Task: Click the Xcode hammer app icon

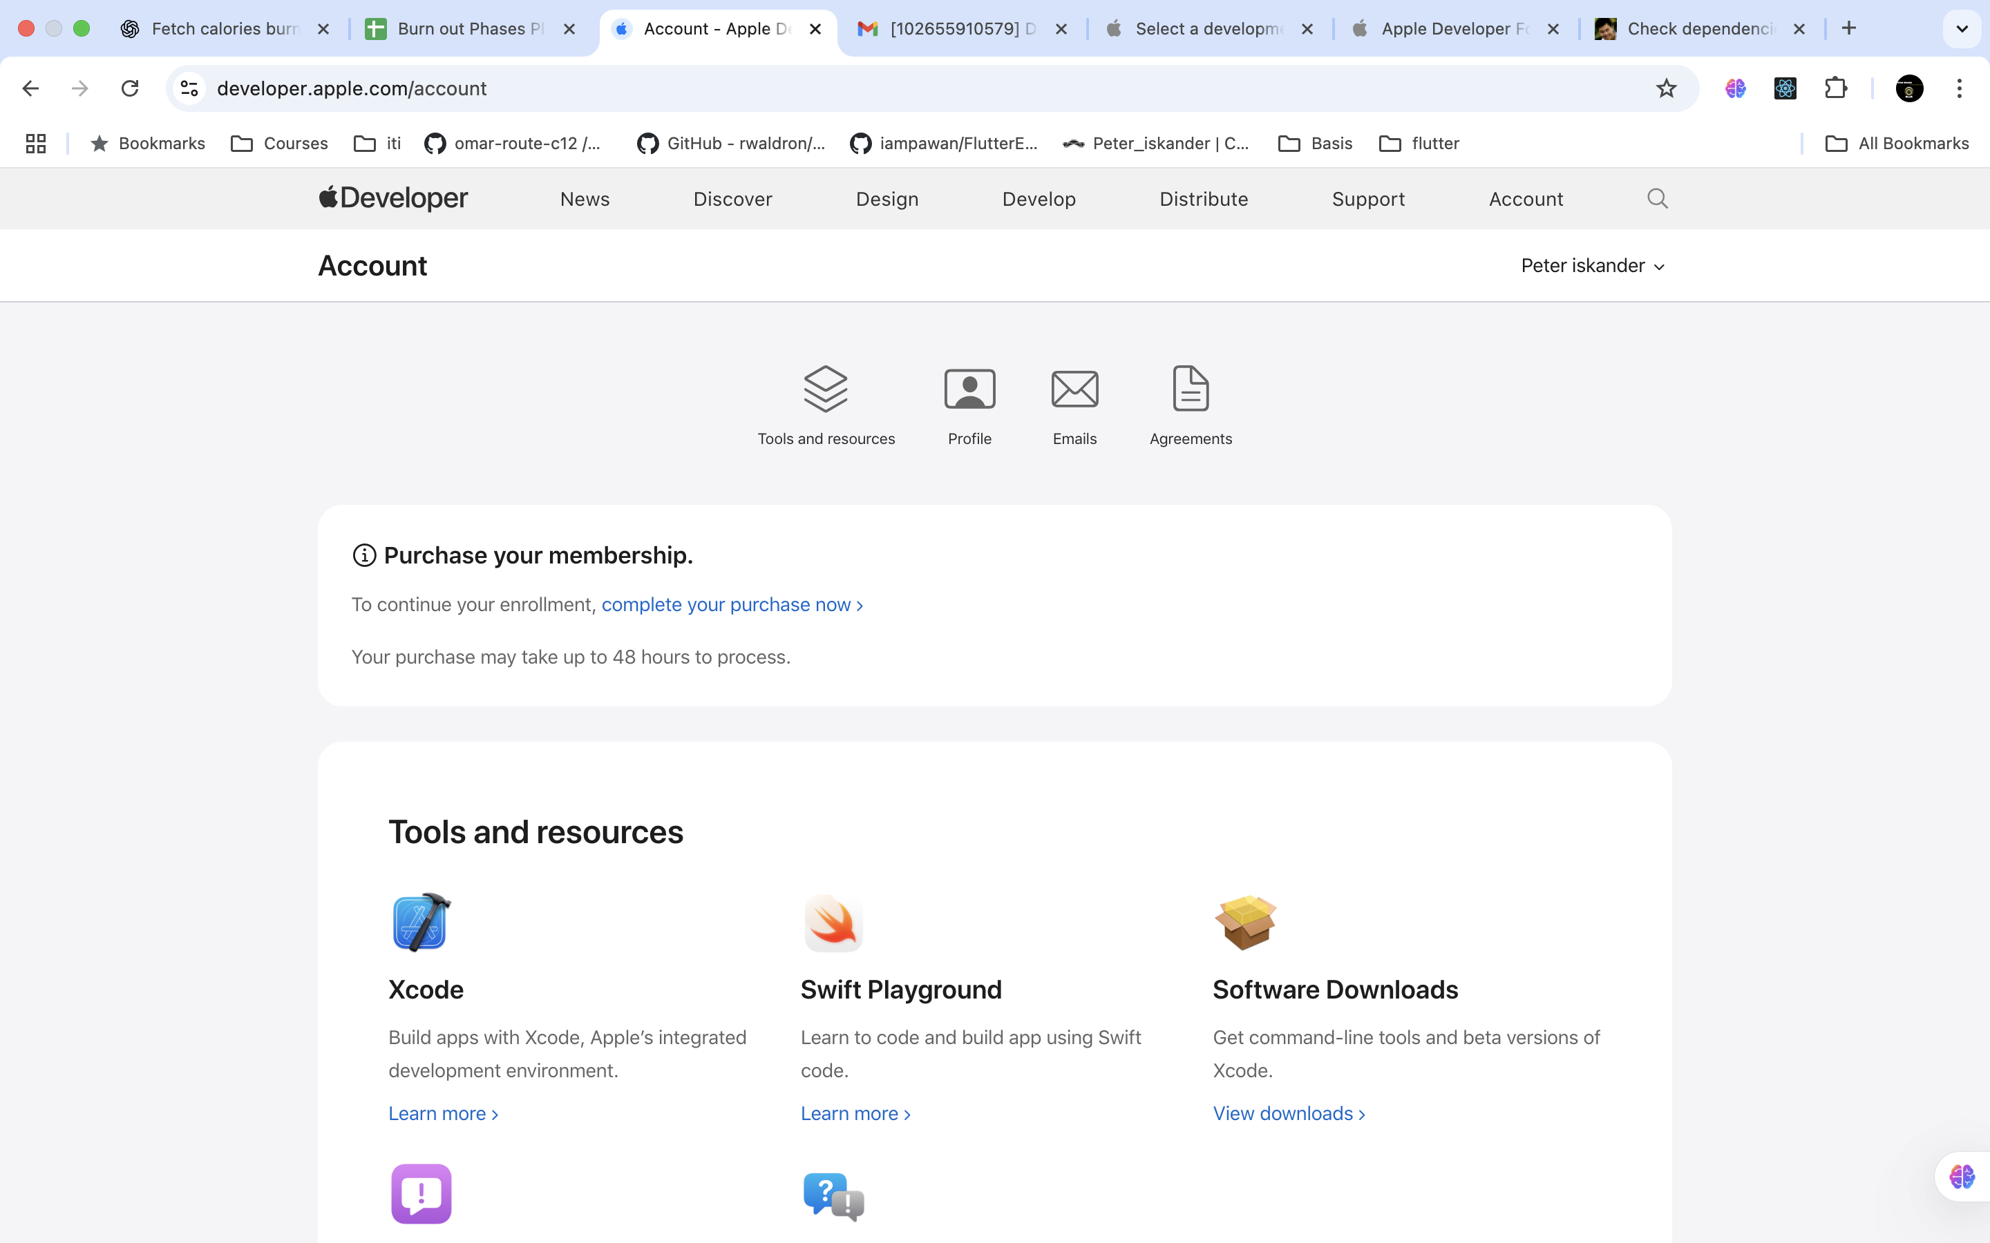Action: pos(421,922)
